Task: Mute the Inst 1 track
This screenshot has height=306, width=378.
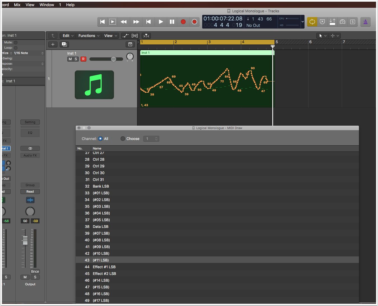Action: (x=70, y=59)
